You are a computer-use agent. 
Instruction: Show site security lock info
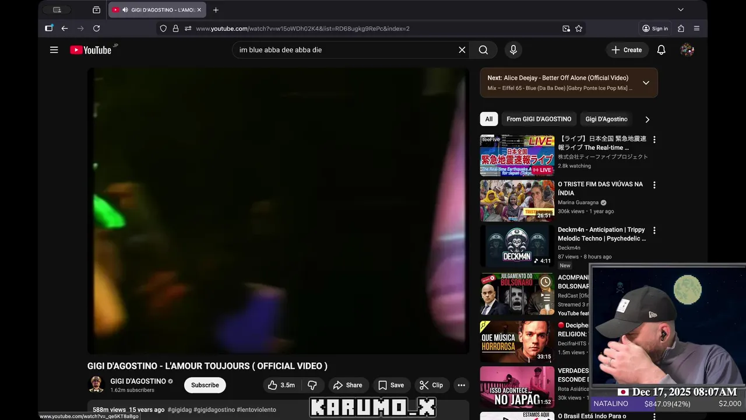pos(175,29)
